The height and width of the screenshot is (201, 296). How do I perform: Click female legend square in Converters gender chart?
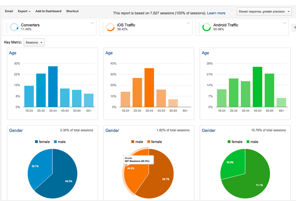(36, 142)
